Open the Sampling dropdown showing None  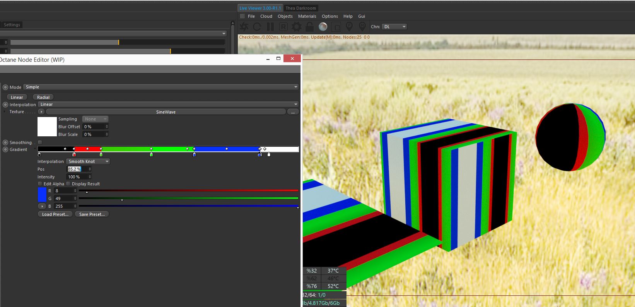point(95,119)
